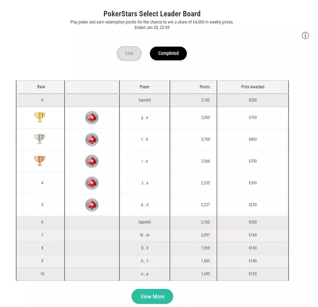The height and width of the screenshot is (307, 318).
Task: Select player h...1 with 1,885 points
Action: (144, 261)
